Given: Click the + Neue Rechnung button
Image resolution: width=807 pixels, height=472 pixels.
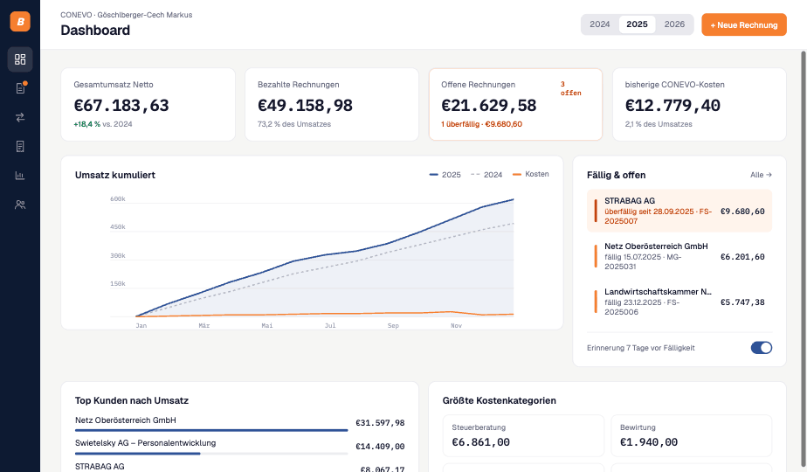Looking at the screenshot, I should click(x=744, y=24).
